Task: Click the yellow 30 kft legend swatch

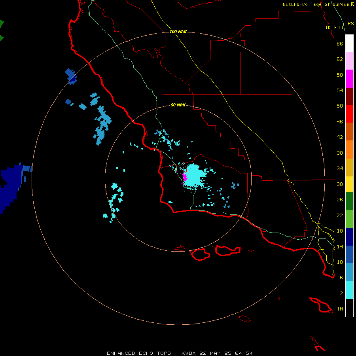Action: (x=349, y=184)
